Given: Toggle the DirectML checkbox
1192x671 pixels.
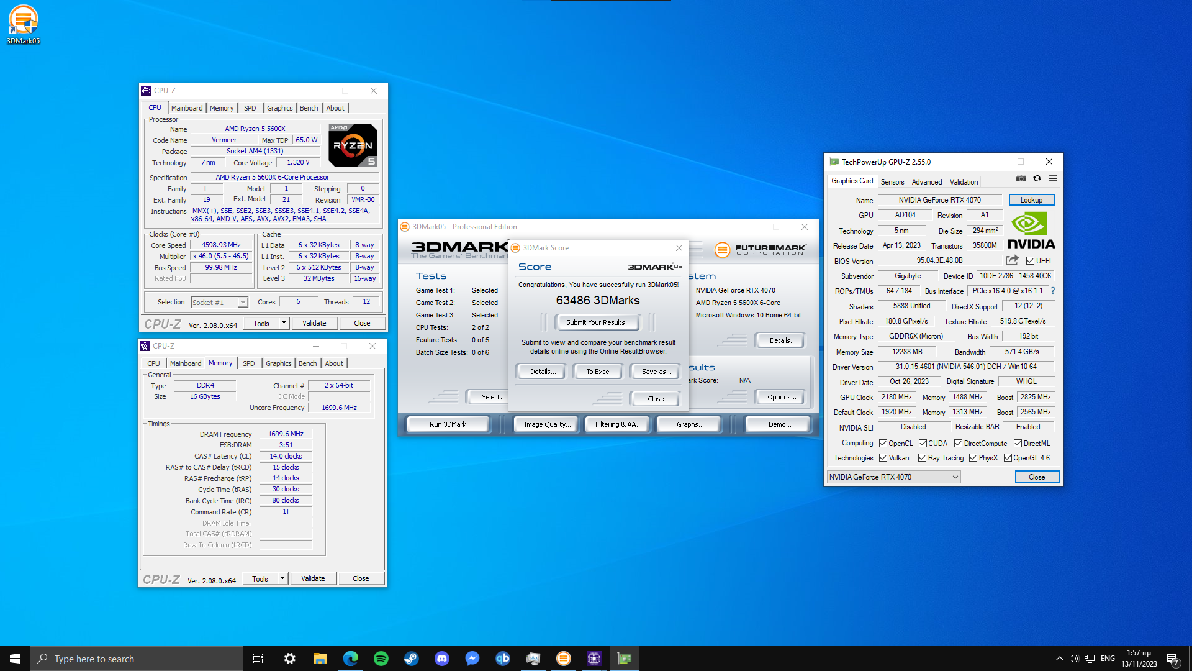Looking at the screenshot, I should [1018, 444].
